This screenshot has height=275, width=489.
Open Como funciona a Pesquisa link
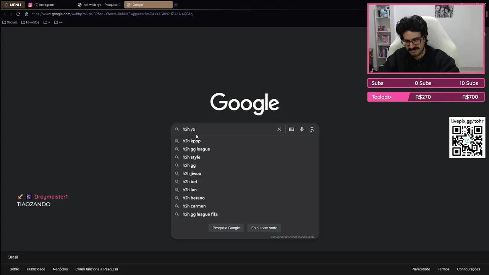(97, 269)
